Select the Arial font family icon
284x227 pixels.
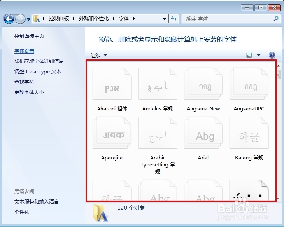click(x=203, y=133)
